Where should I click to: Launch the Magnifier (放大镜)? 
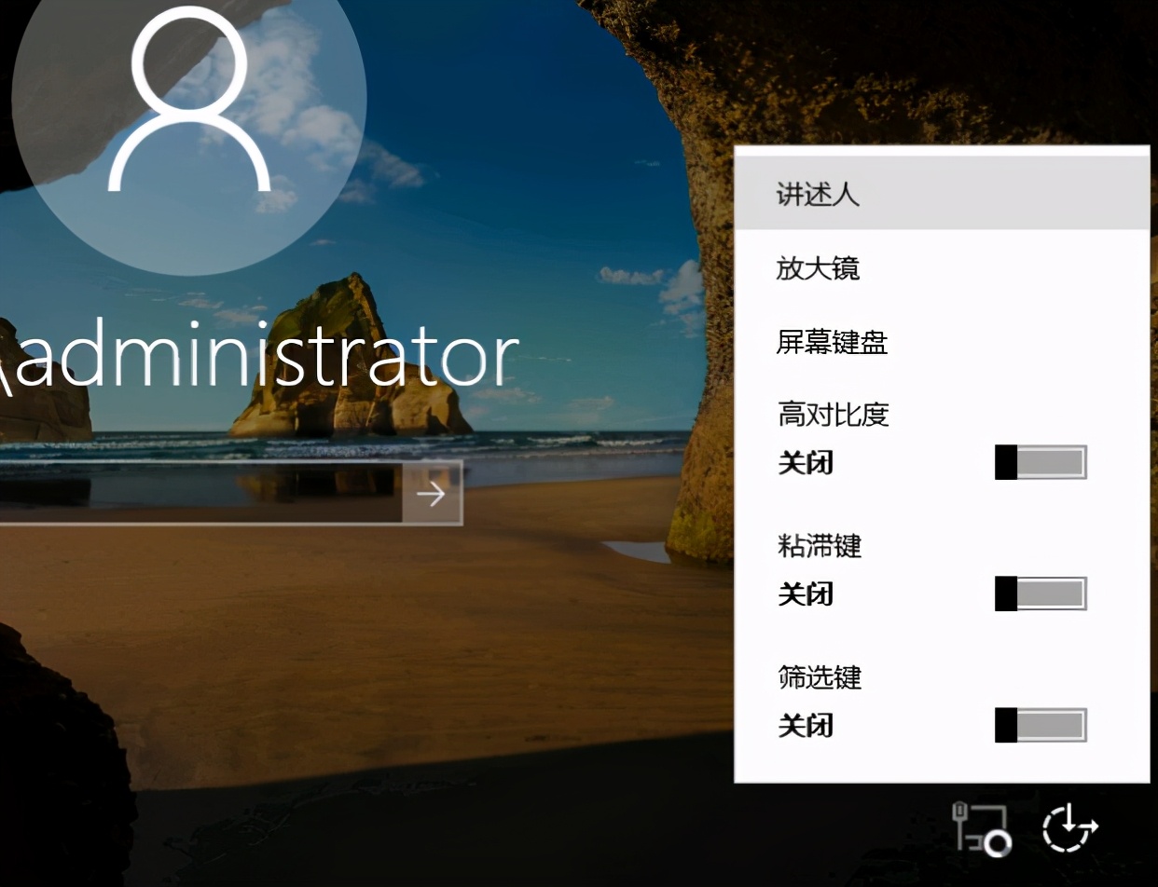[x=819, y=269]
